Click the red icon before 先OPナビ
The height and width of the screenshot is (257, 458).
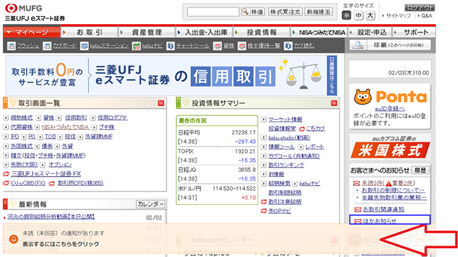(x=264, y=211)
